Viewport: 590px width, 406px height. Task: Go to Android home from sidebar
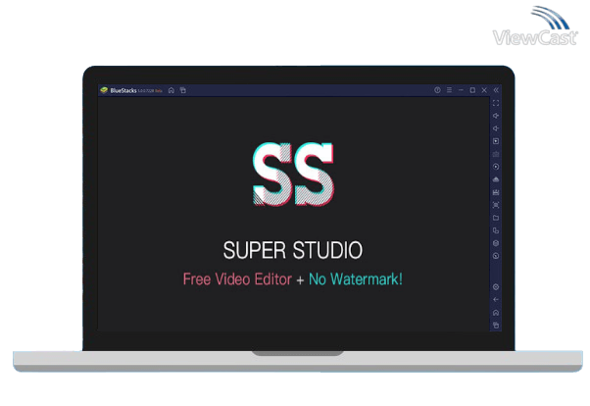click(x=496, y=313)
